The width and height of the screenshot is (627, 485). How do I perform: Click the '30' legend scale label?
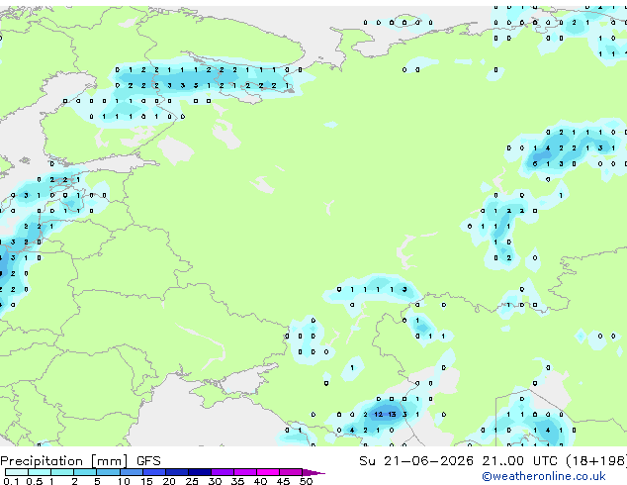215,481
